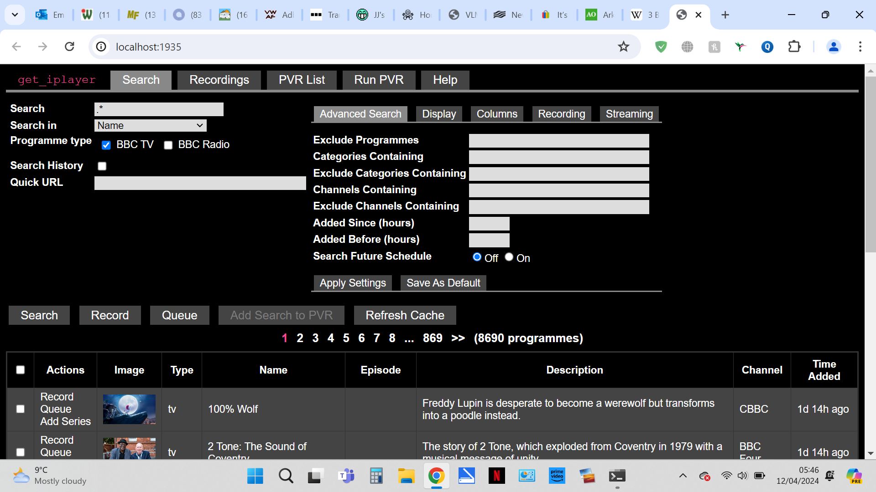876x492 pixels.
Task: Set Search Future Schedule to On
Action: click(509, 257)
